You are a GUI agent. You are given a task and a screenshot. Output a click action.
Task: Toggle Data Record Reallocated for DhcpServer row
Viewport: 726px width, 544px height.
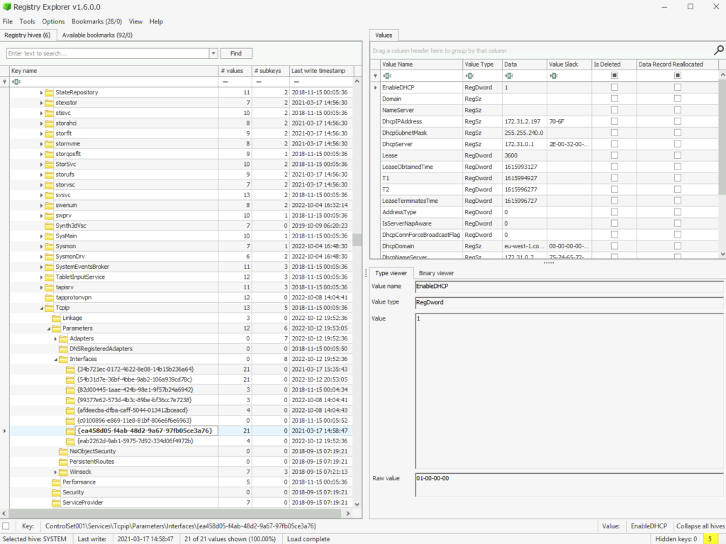click(678, 144)
